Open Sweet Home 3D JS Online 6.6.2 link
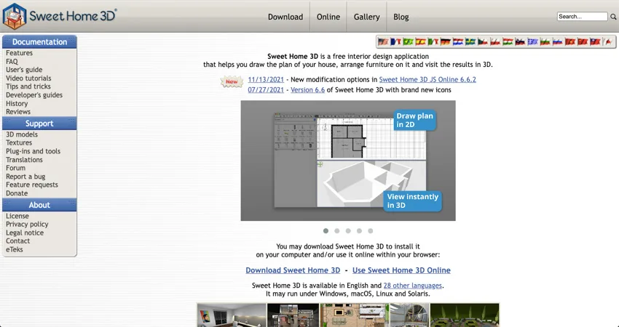619x327 pixels. [427, 80]
